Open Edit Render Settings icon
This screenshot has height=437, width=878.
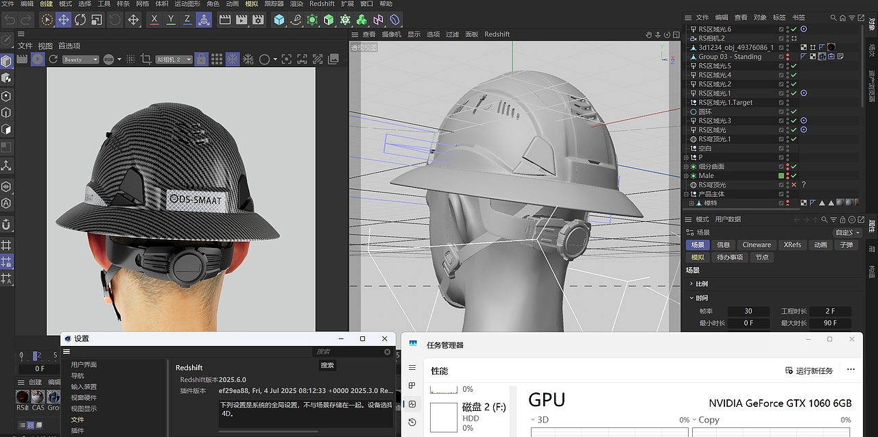point(258,20)
